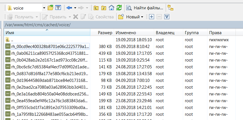Click the invert selection icon
The width and height of the screenshot is (243, 120).
click(x=167, y=17)
